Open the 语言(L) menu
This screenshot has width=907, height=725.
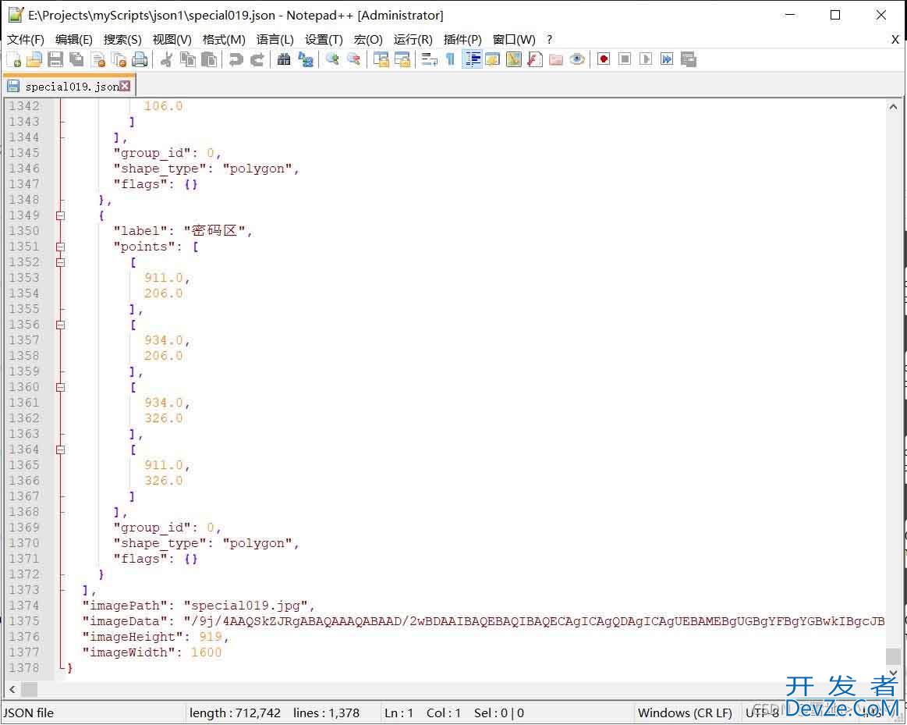click(275, 39)
